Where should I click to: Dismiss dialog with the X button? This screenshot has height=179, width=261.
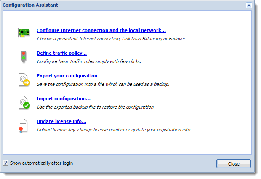(x=249, y=5)
